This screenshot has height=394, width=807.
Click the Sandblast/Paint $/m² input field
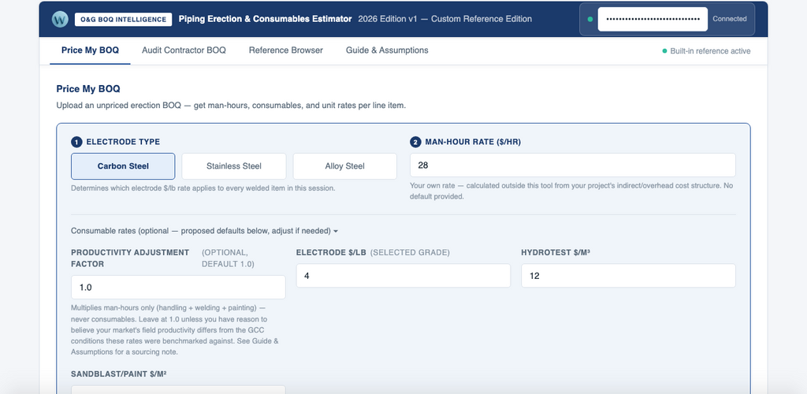click(x=178, y=389)
